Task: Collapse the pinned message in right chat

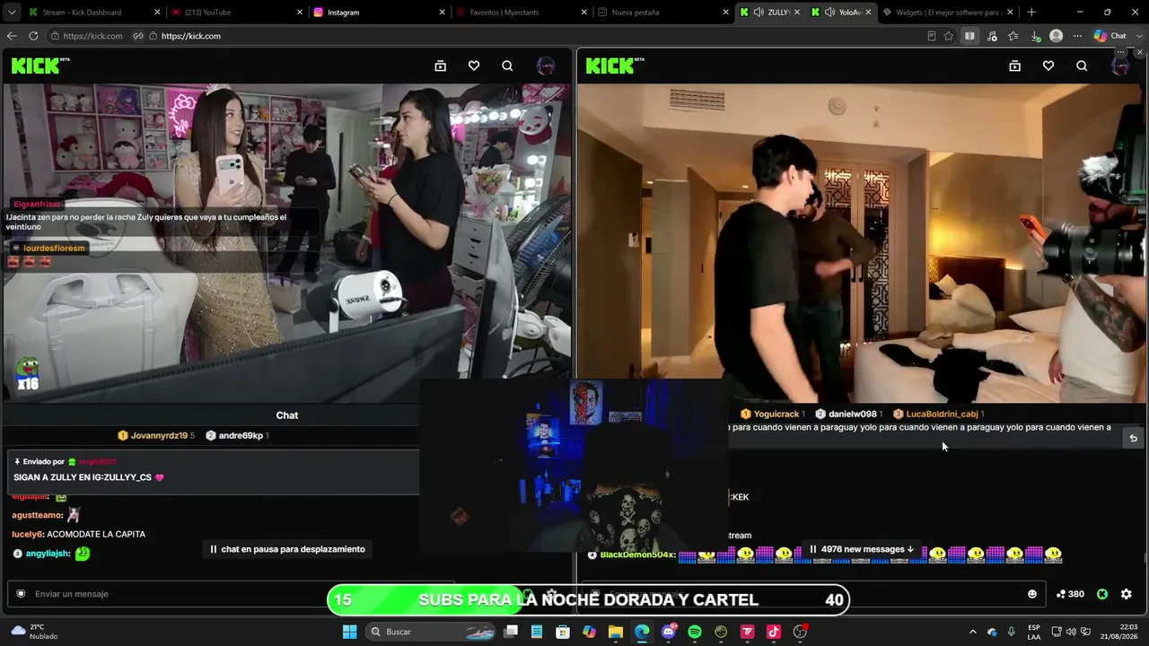Action: point(1133,438)
